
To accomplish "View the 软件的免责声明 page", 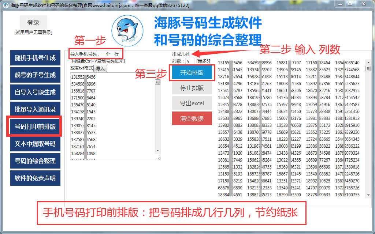I will pyautogui.click(x=35, y=178).
